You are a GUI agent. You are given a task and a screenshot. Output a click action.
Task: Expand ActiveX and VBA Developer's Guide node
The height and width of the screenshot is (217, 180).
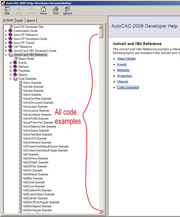point(6,51)
